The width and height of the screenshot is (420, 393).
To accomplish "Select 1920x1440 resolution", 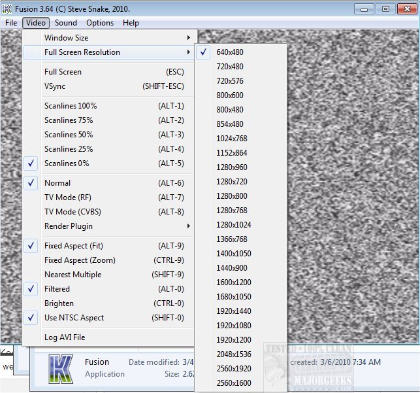I will click(x=241, y=311).
